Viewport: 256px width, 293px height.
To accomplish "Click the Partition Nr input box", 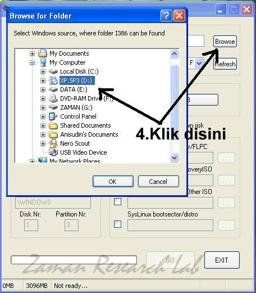I will pos(71,225).
